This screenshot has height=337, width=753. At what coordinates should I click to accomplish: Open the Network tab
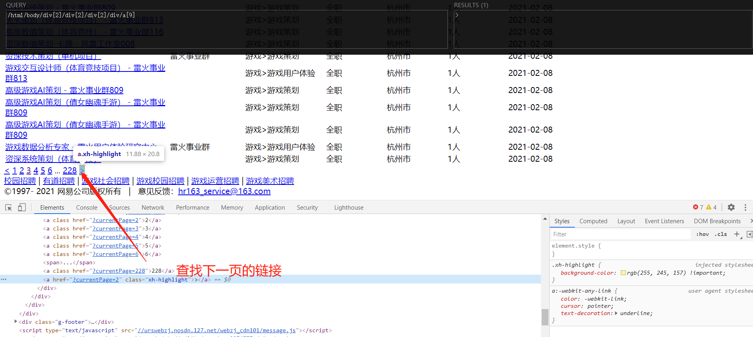[x=153, y=208]
